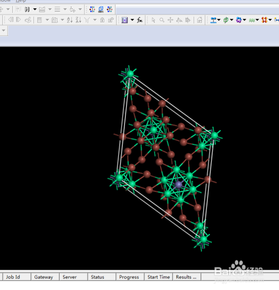Click the Results ... column header
Image resolution: width=279 pixels, height=290 pixels.
(187, 277)
